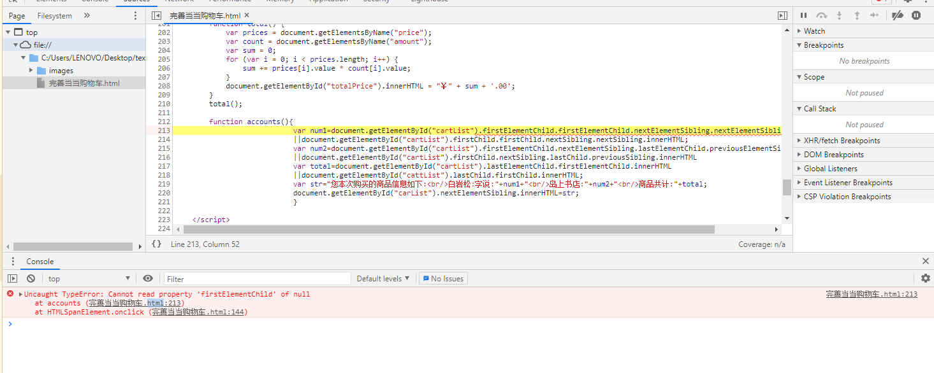Click the "total();" code line
The width and height of the screenshot is (934, 373).
click(226, 104)
